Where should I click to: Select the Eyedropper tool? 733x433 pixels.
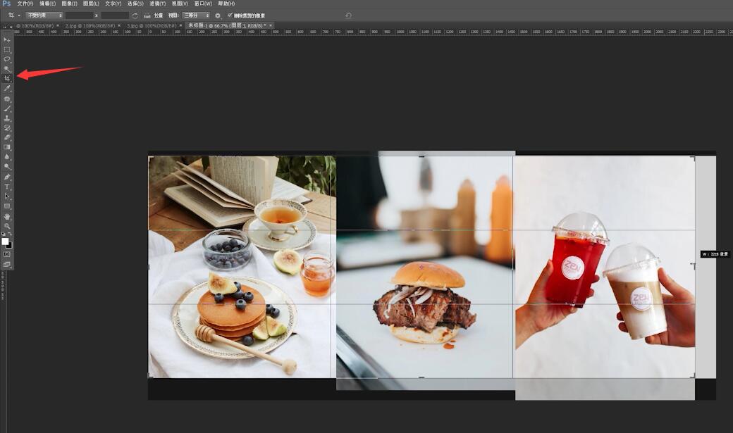click(x=7, y=89)
